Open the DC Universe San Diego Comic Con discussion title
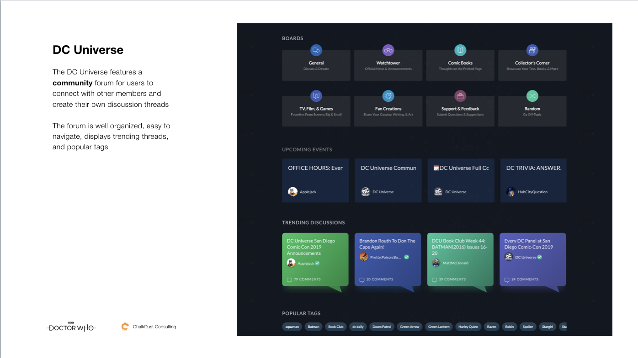Screen dimensions: 638x358 click(x=311, y=247)
